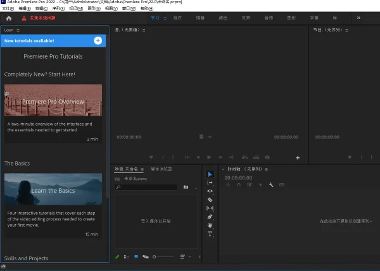Open sort icons dropdown in Project panel
This screenshot has height=271, width=380.
182,256
